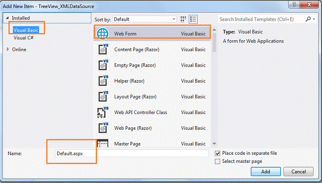Enable Select master page checkbox
Viewport: 322px width, 183px height.
pos(217,162)
